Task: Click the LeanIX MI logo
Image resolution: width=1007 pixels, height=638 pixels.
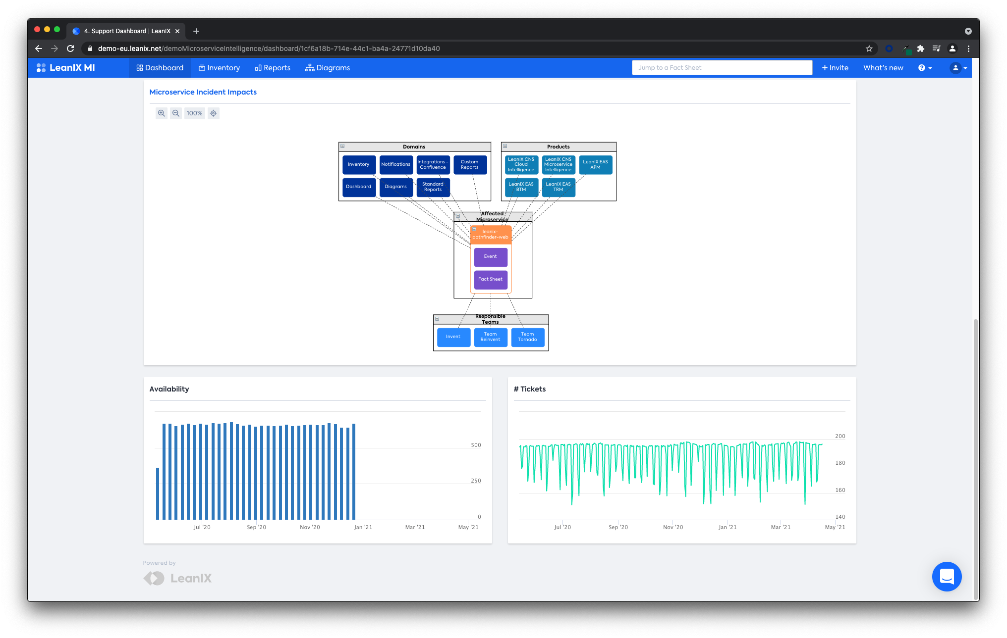Action: coord(66,68)
